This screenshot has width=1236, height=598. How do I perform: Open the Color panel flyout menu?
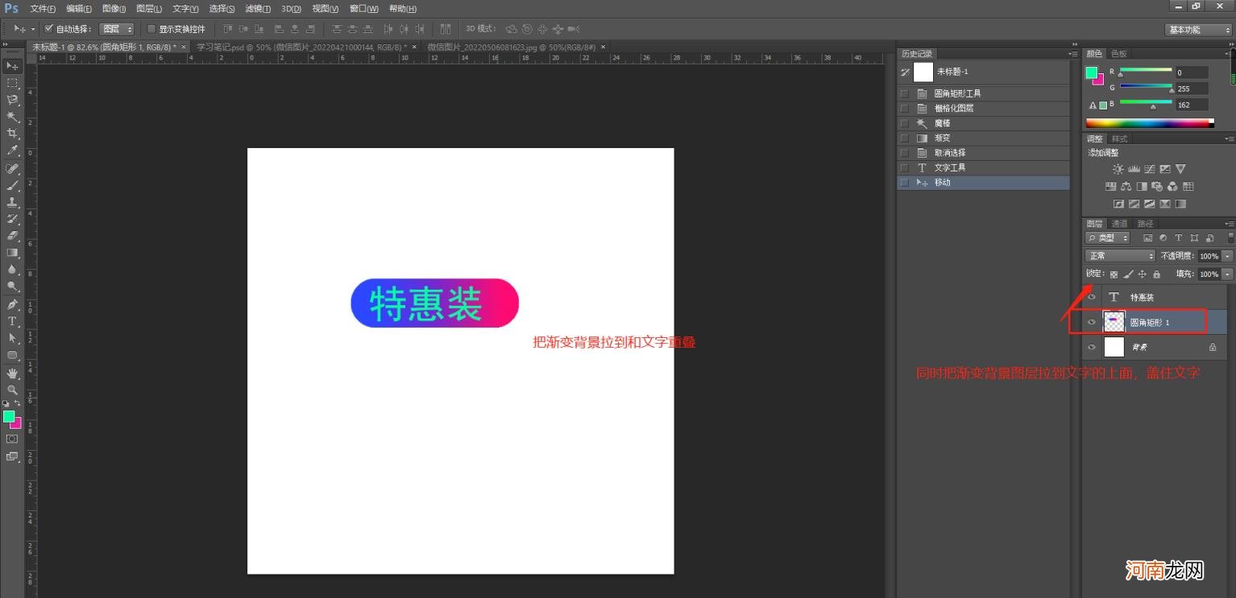(x=1230, y=54)
